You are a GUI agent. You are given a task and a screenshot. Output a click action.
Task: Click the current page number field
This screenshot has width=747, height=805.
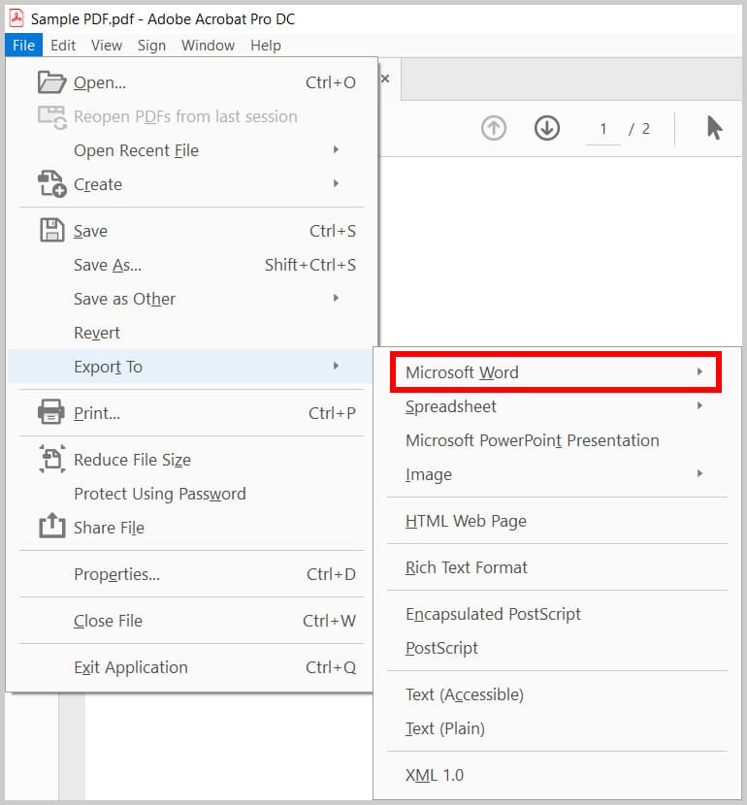click(x=603, y=128)
